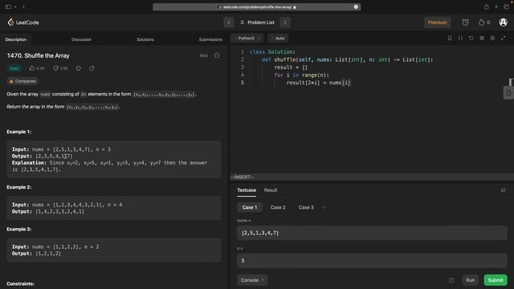The width and height of the screenshot is (514, 289).
Task: Switch to the Testcase tab
Action: point(247,190)
